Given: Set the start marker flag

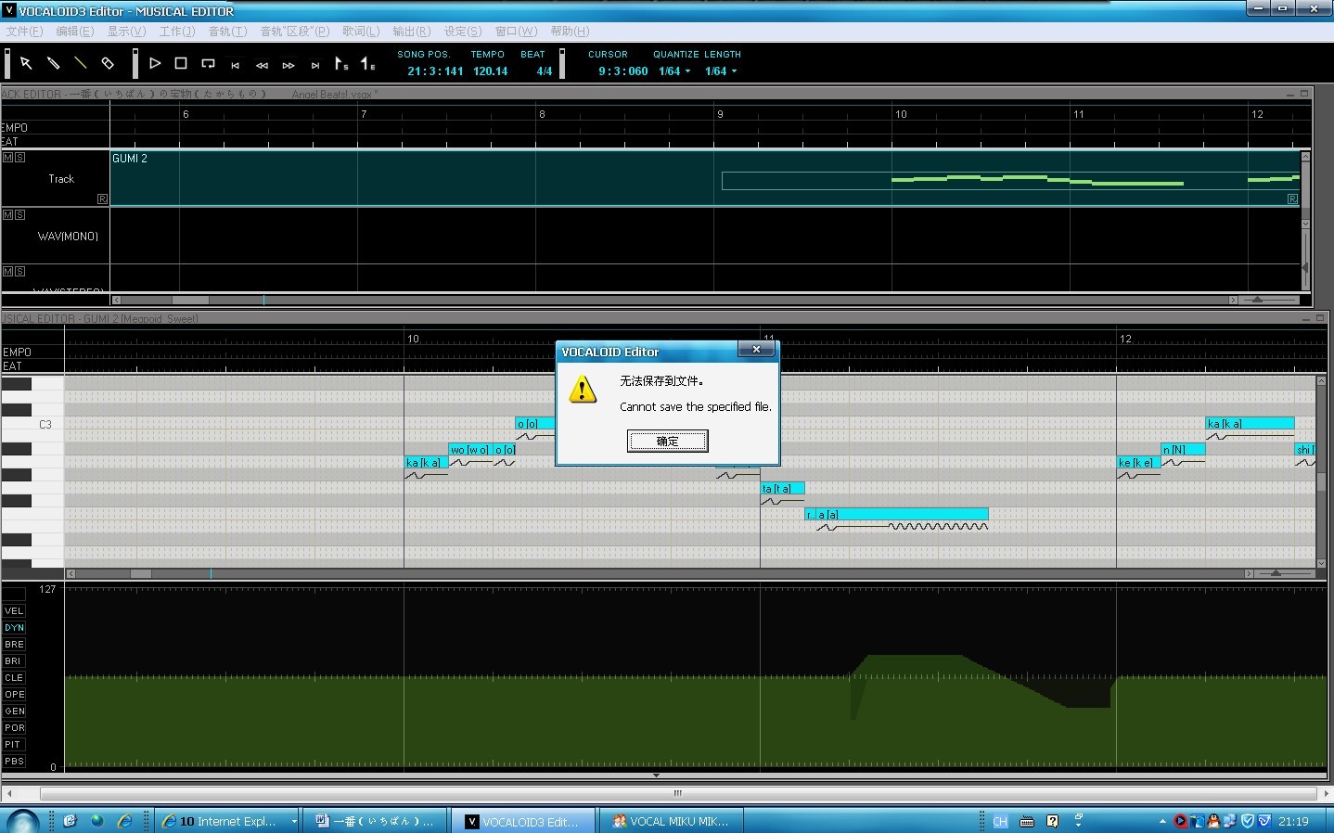Looking at the screenshot, I should point(341,63).
